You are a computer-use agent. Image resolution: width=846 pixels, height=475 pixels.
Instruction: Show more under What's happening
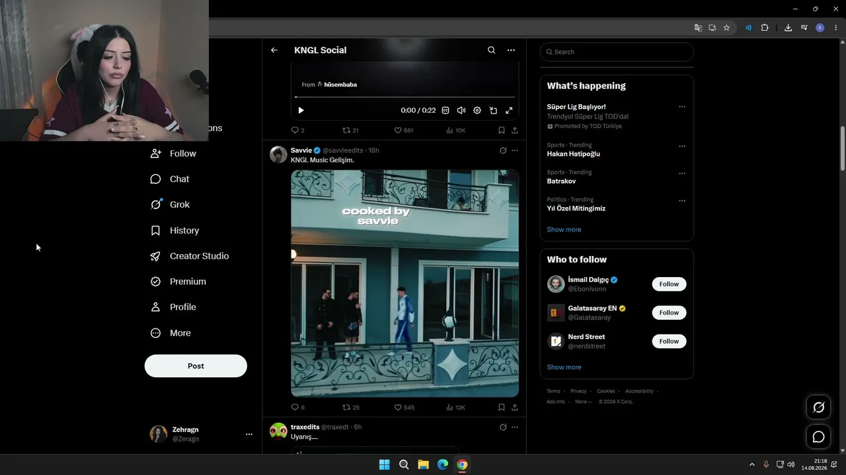[x=564, y=230]
